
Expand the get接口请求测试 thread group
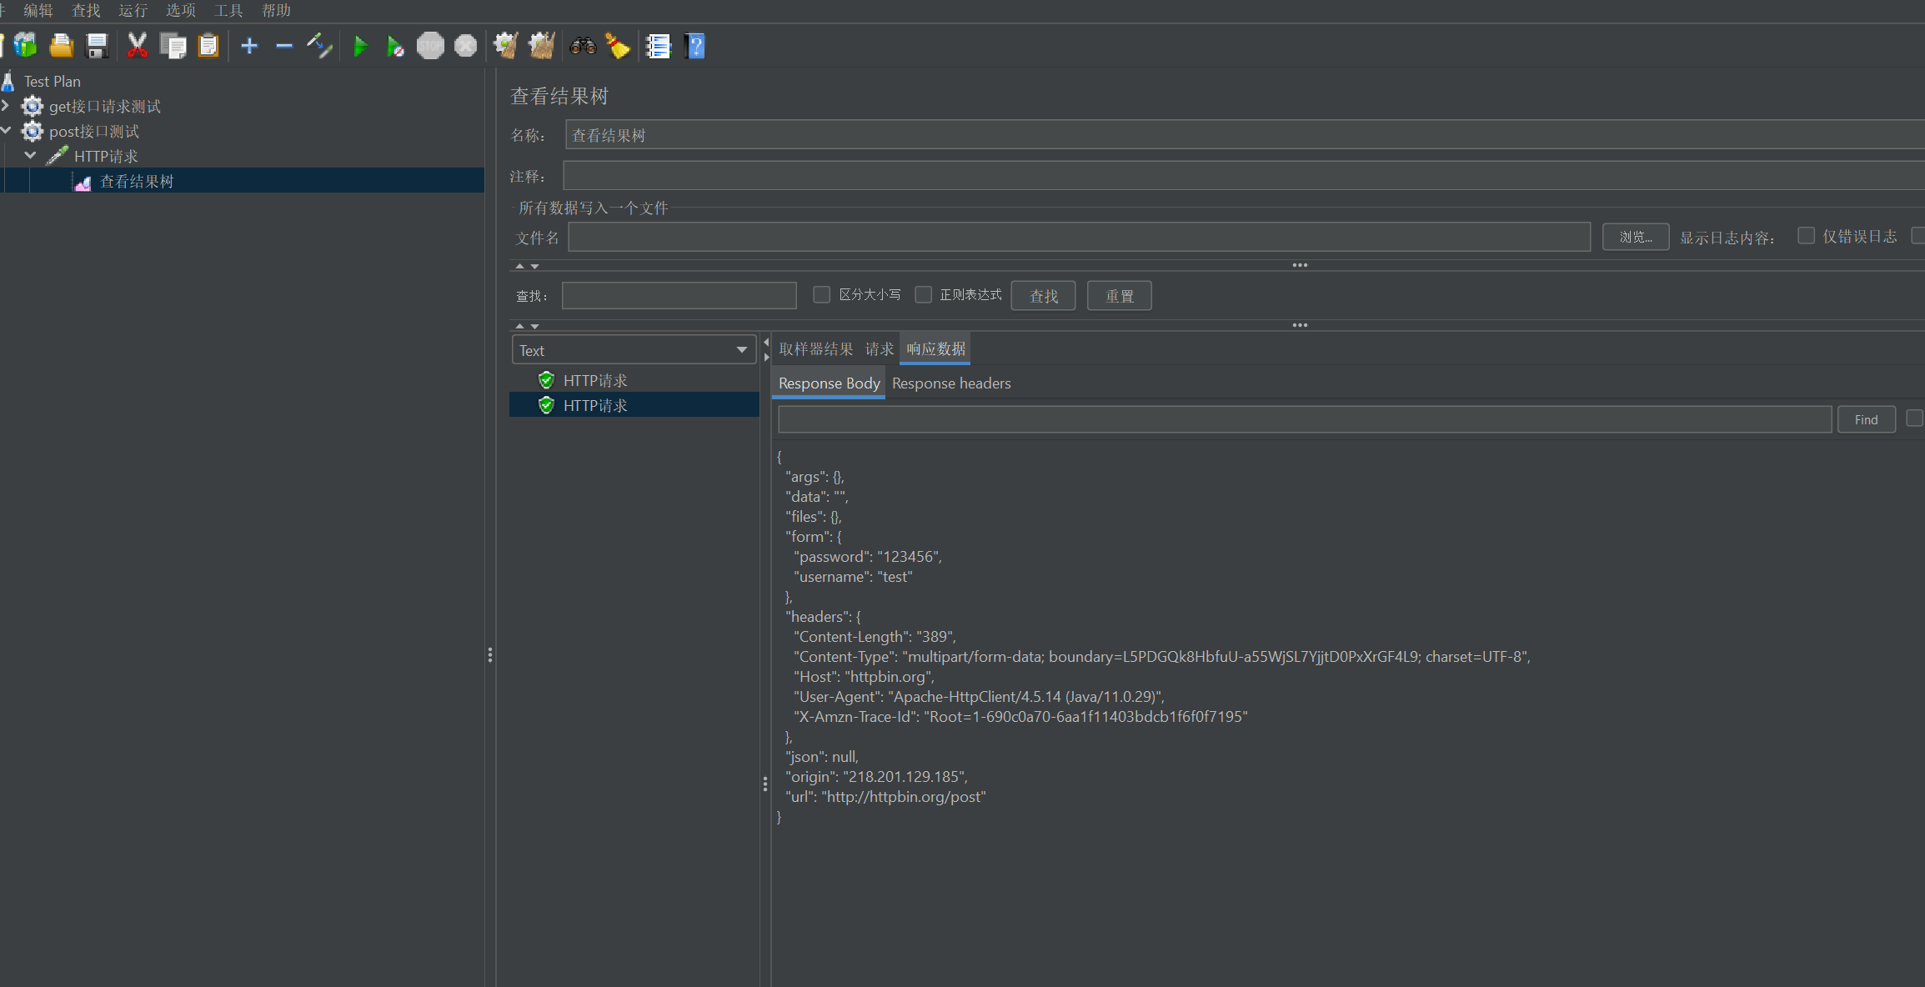point(7,106)
